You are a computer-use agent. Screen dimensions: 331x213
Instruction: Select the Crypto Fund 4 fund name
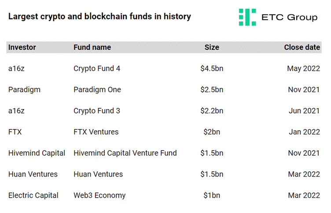click(97, 69)
